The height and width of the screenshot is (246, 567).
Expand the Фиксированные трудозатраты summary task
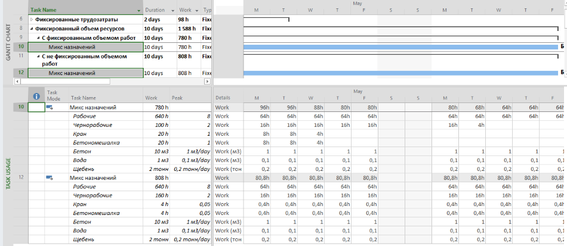coord(32,20)
